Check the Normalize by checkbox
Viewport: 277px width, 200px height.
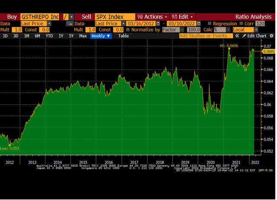pos(128,29)
